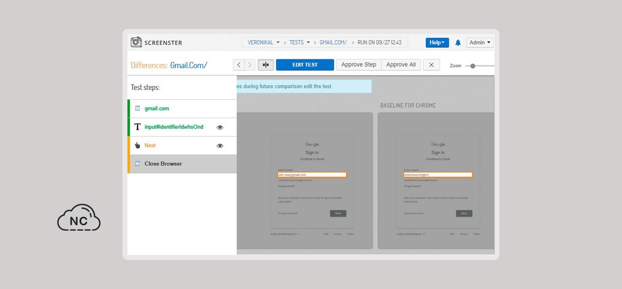Click the Screenster camera logo
This screenshot has height=289, width=622.
(x=136, y=42)
